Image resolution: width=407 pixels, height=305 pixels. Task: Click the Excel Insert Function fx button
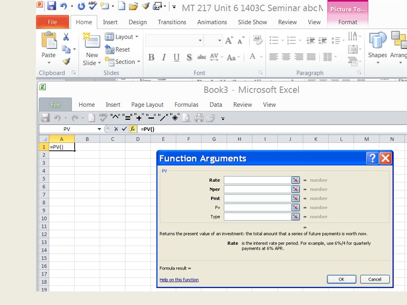click(x=132, y=129)
